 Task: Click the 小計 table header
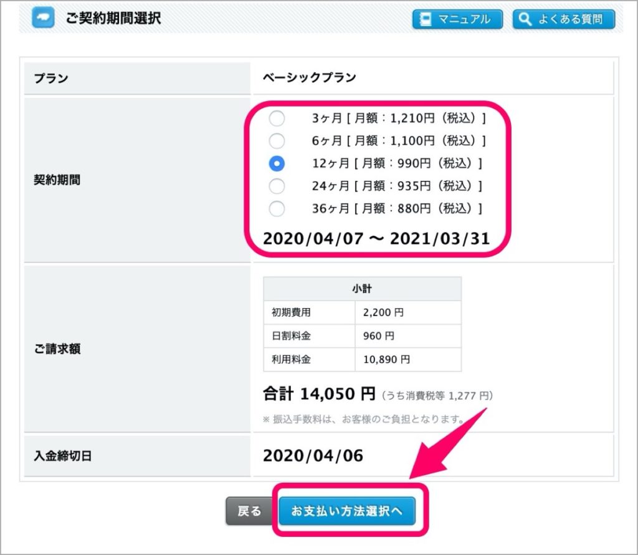click(x=362, y=289)
